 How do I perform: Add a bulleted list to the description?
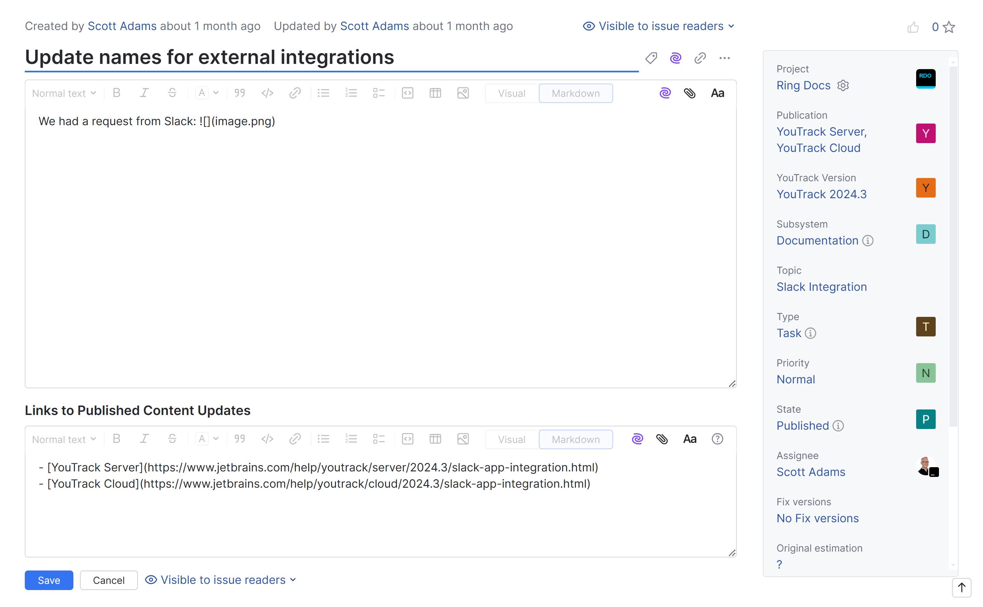323,93
